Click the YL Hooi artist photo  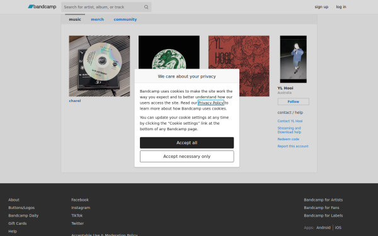point(293,59)
